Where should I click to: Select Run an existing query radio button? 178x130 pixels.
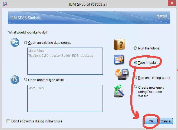point(136,78)
